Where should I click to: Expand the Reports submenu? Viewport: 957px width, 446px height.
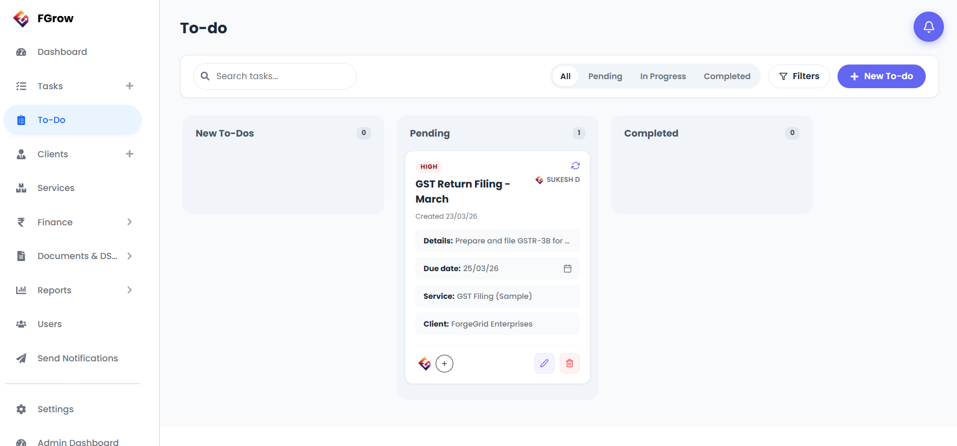point(130,290)
